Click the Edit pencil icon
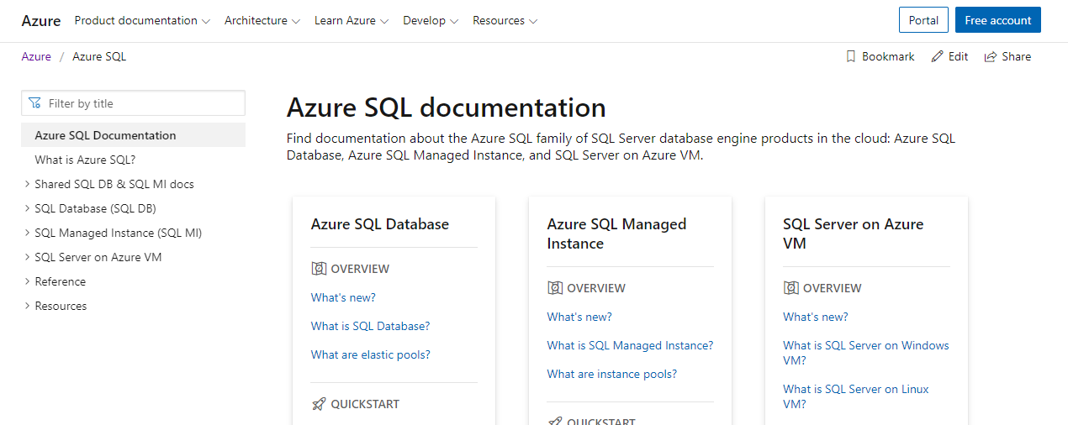The image size is (1068, 425). [x=937, y=57]
